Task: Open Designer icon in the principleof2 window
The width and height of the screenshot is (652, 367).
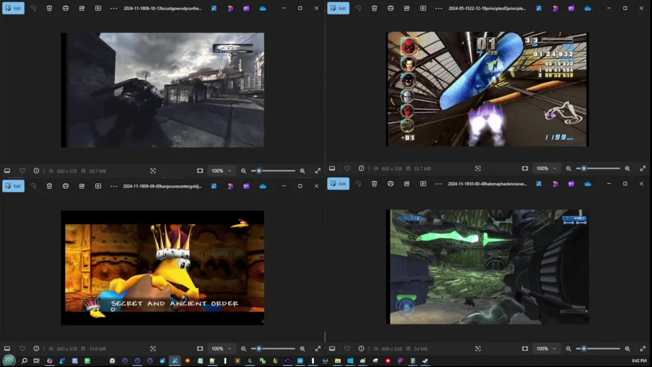Action: pos(555,8)
